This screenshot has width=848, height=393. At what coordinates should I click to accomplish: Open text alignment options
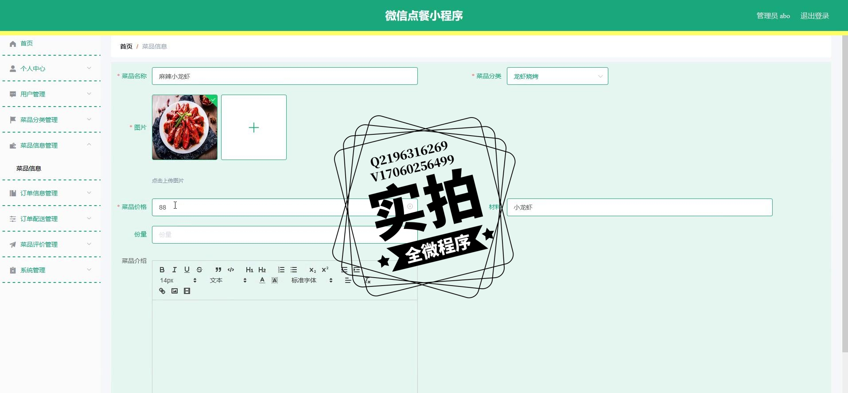(348, 280)
